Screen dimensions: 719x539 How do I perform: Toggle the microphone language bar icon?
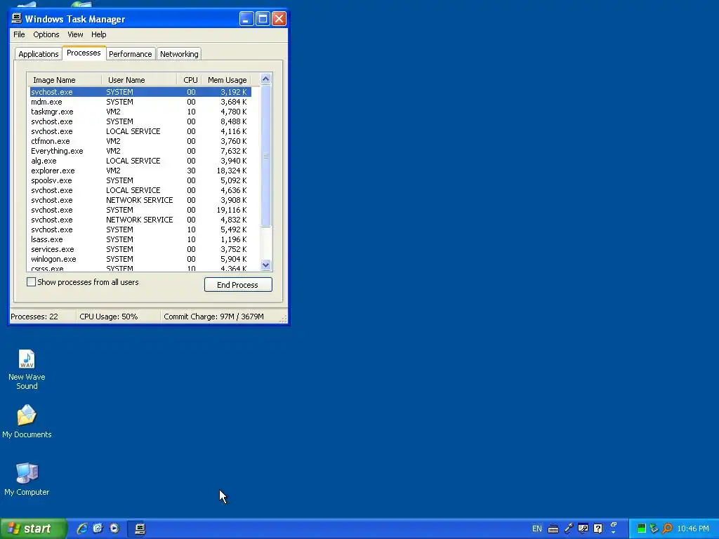(x=569, y=528)
